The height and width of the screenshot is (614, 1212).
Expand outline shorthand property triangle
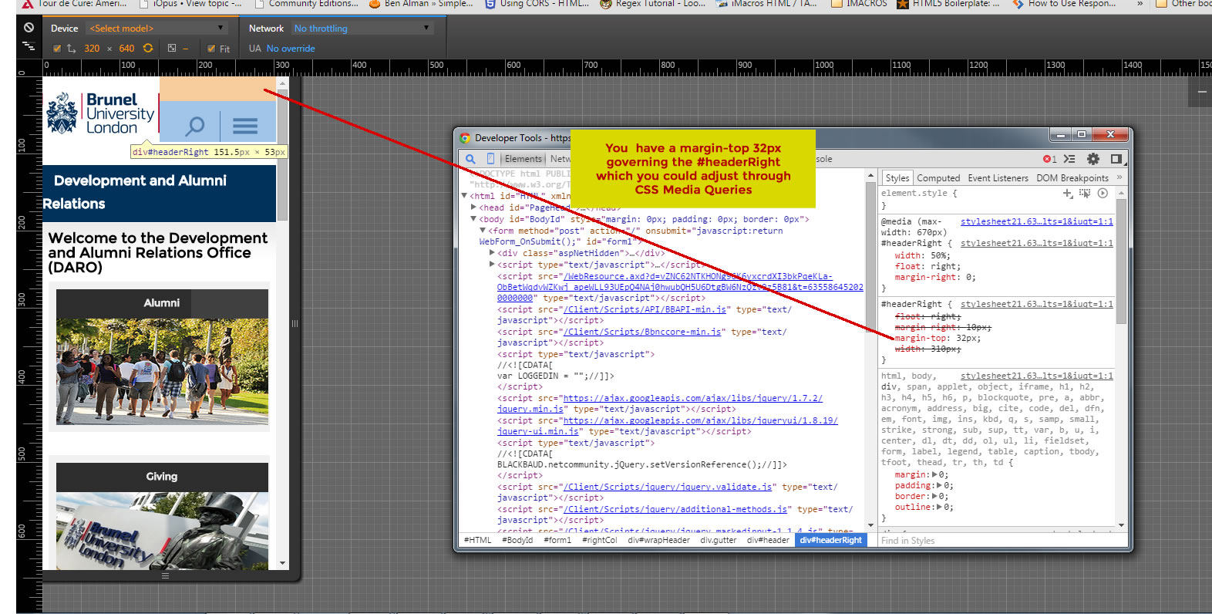tap(940, 508)
